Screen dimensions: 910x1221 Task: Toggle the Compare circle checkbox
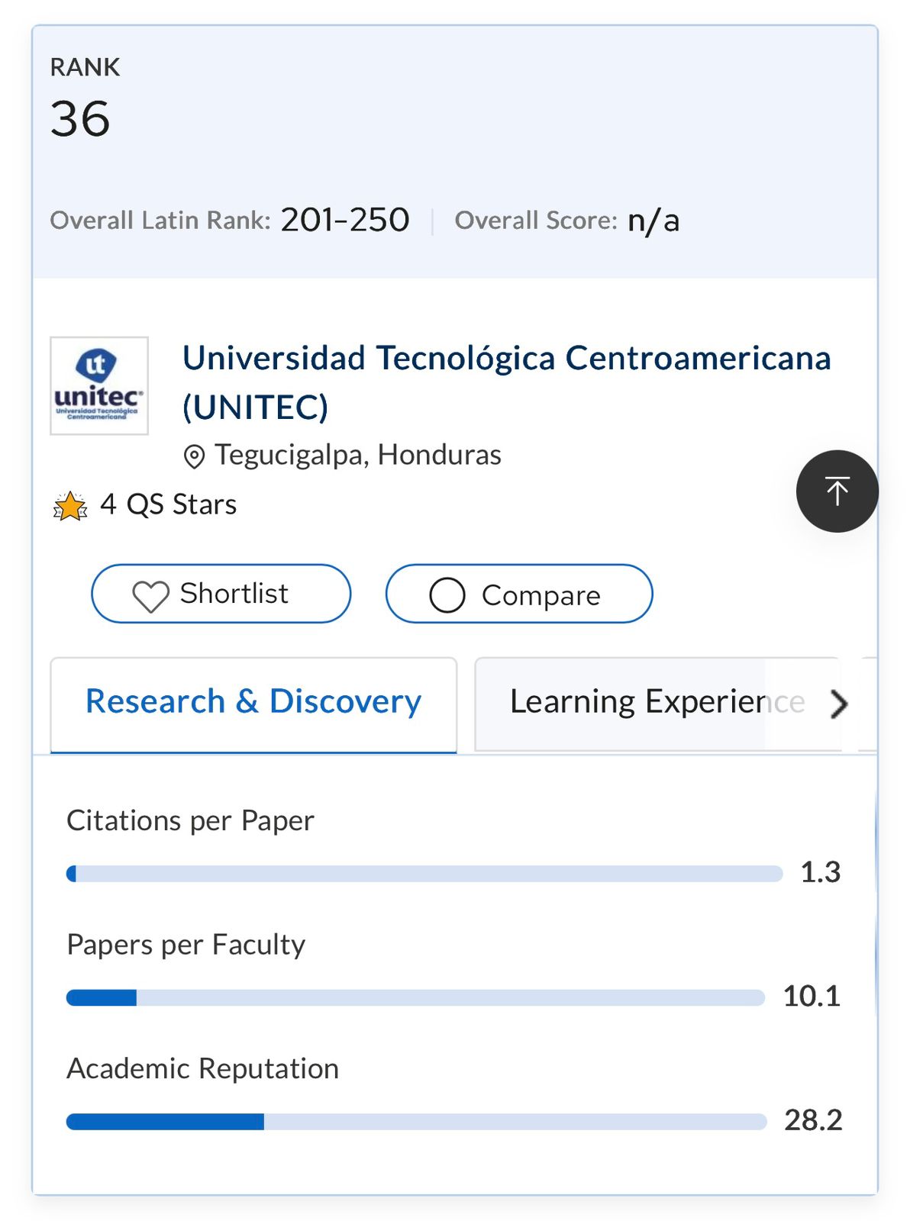pyautogui.click(x=447, y=595)
